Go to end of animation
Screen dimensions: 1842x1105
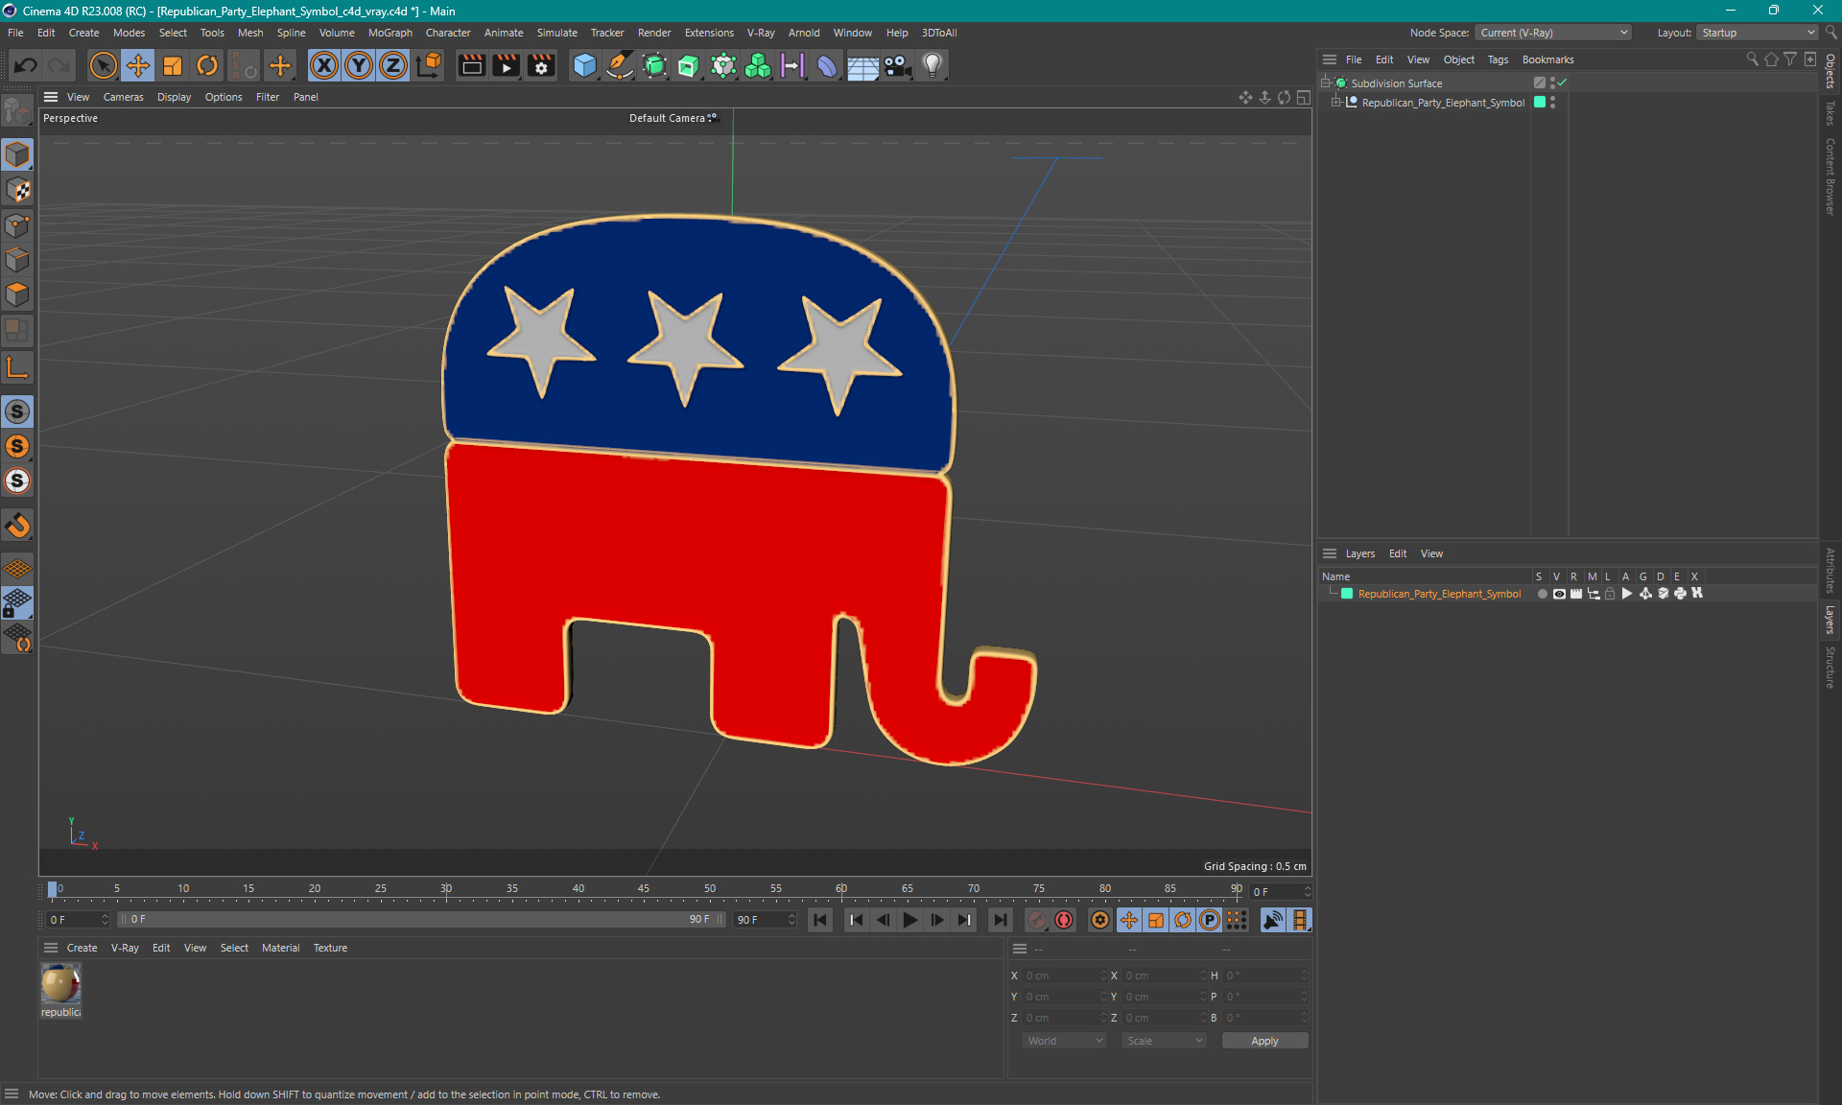point(1000,920)
